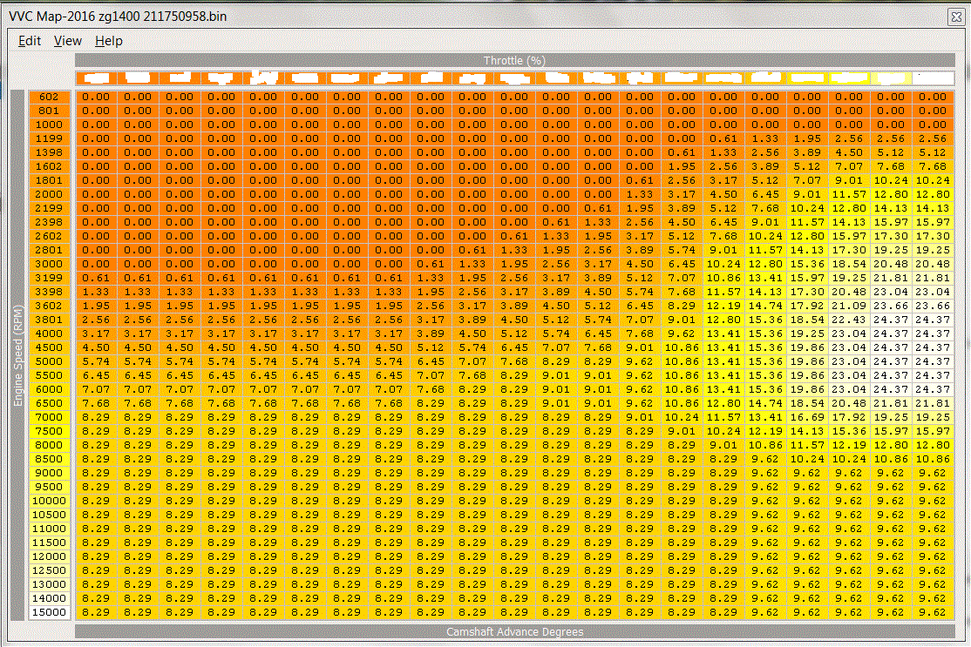Open the Edit menu

click(x=30, y=41)
